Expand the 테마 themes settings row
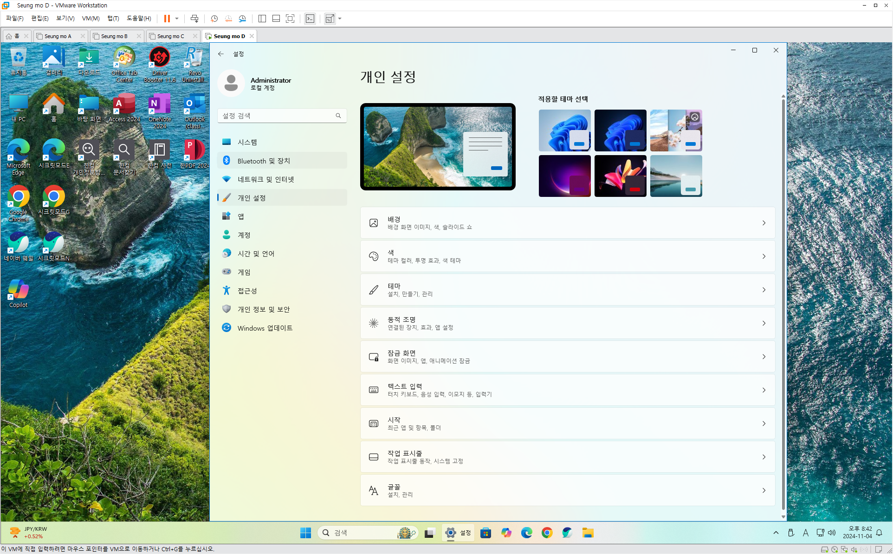The height and width of the screenshot is (554, 893). (x=567, y=290)
